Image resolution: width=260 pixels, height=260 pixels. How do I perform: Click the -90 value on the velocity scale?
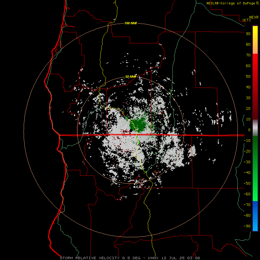247,226
